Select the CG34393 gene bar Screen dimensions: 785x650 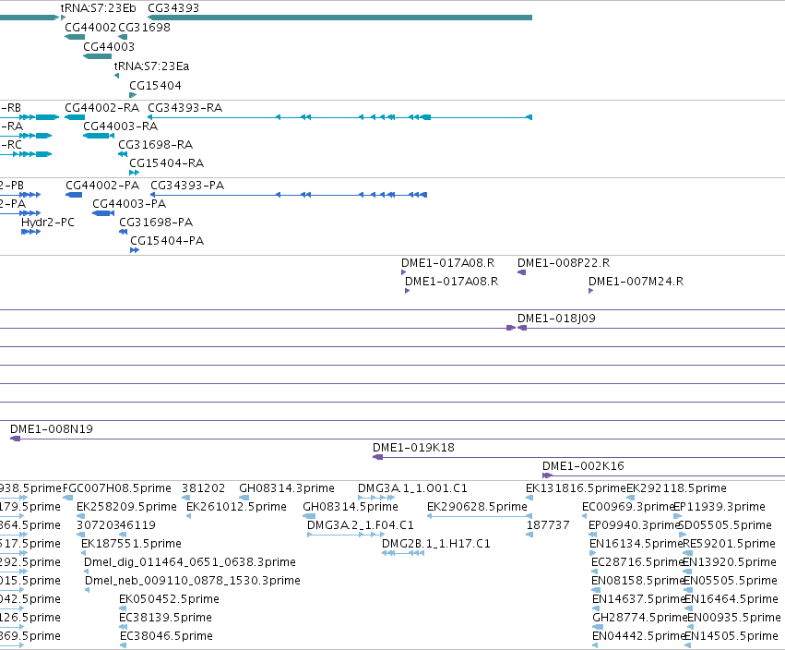click(x=340, y=18)
